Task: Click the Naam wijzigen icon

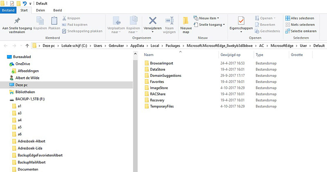Action: [170, 21]
